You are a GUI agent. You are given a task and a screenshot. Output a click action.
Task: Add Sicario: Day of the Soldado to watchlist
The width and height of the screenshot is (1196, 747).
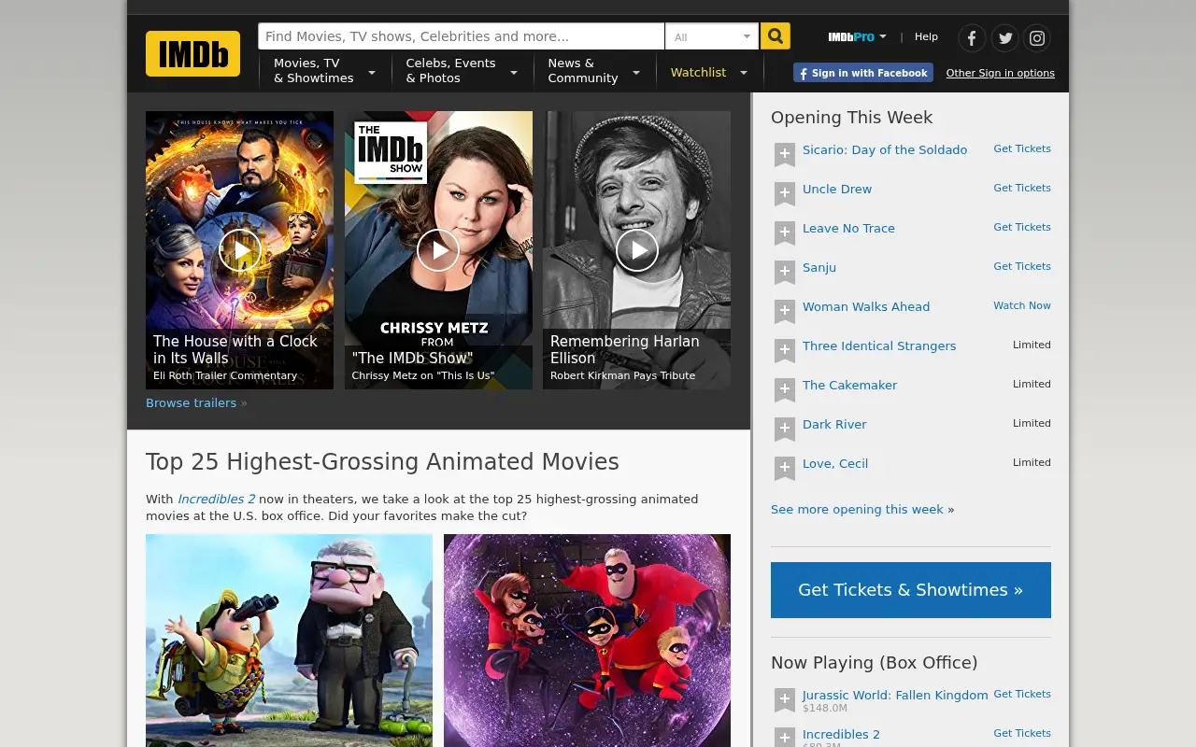[x=785, y=153]
